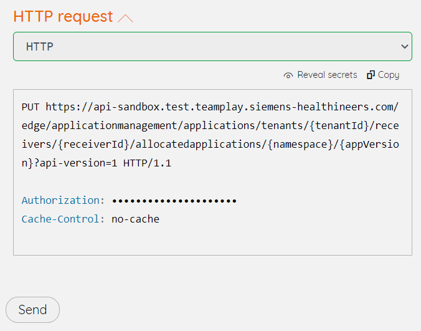Click the eye icon to reveal secrets
The width and height of the screenshot is (421, 331).
point(288,75)
